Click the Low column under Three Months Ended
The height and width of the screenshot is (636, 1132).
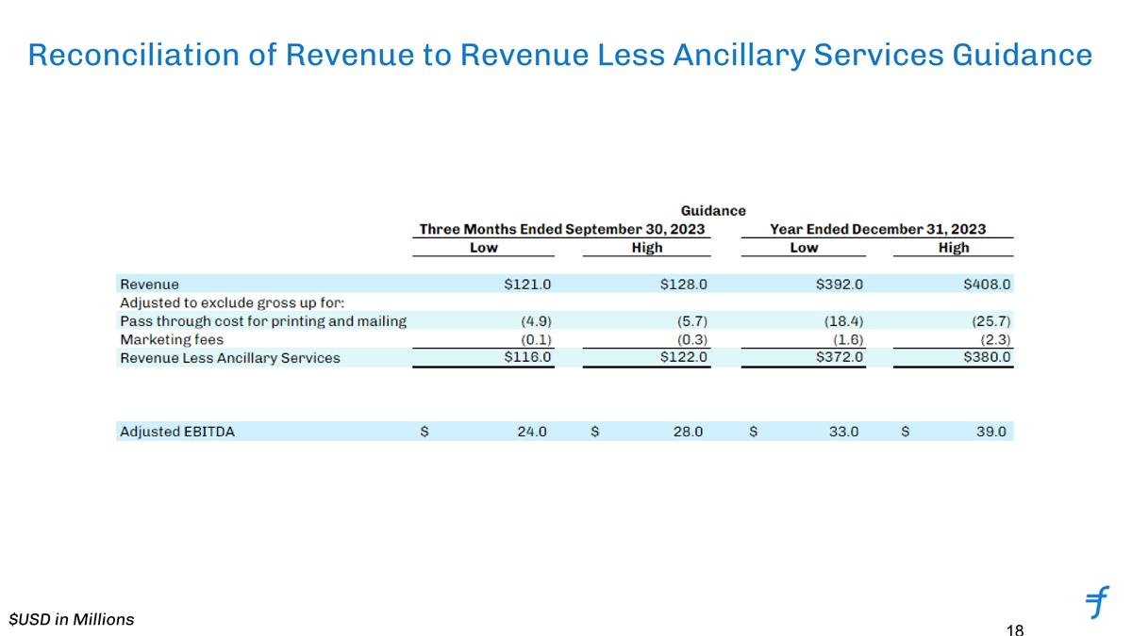click(484, 247)
